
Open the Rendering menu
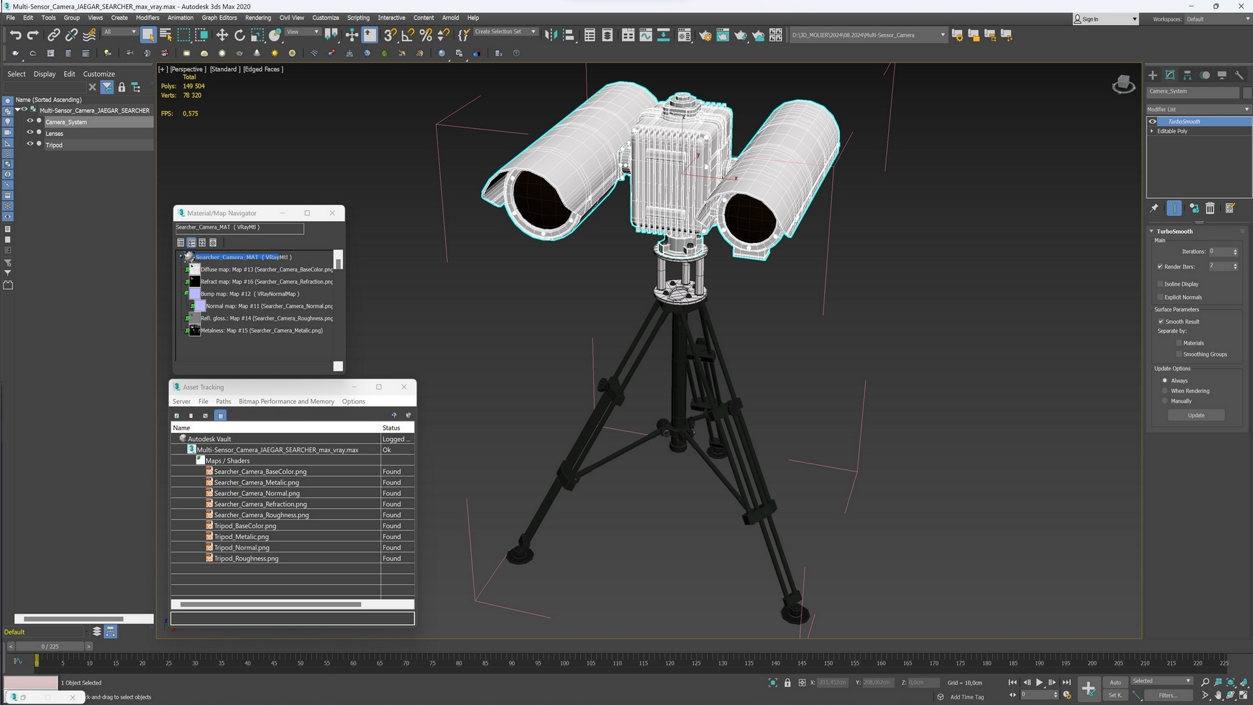click(x=258, y=18)
